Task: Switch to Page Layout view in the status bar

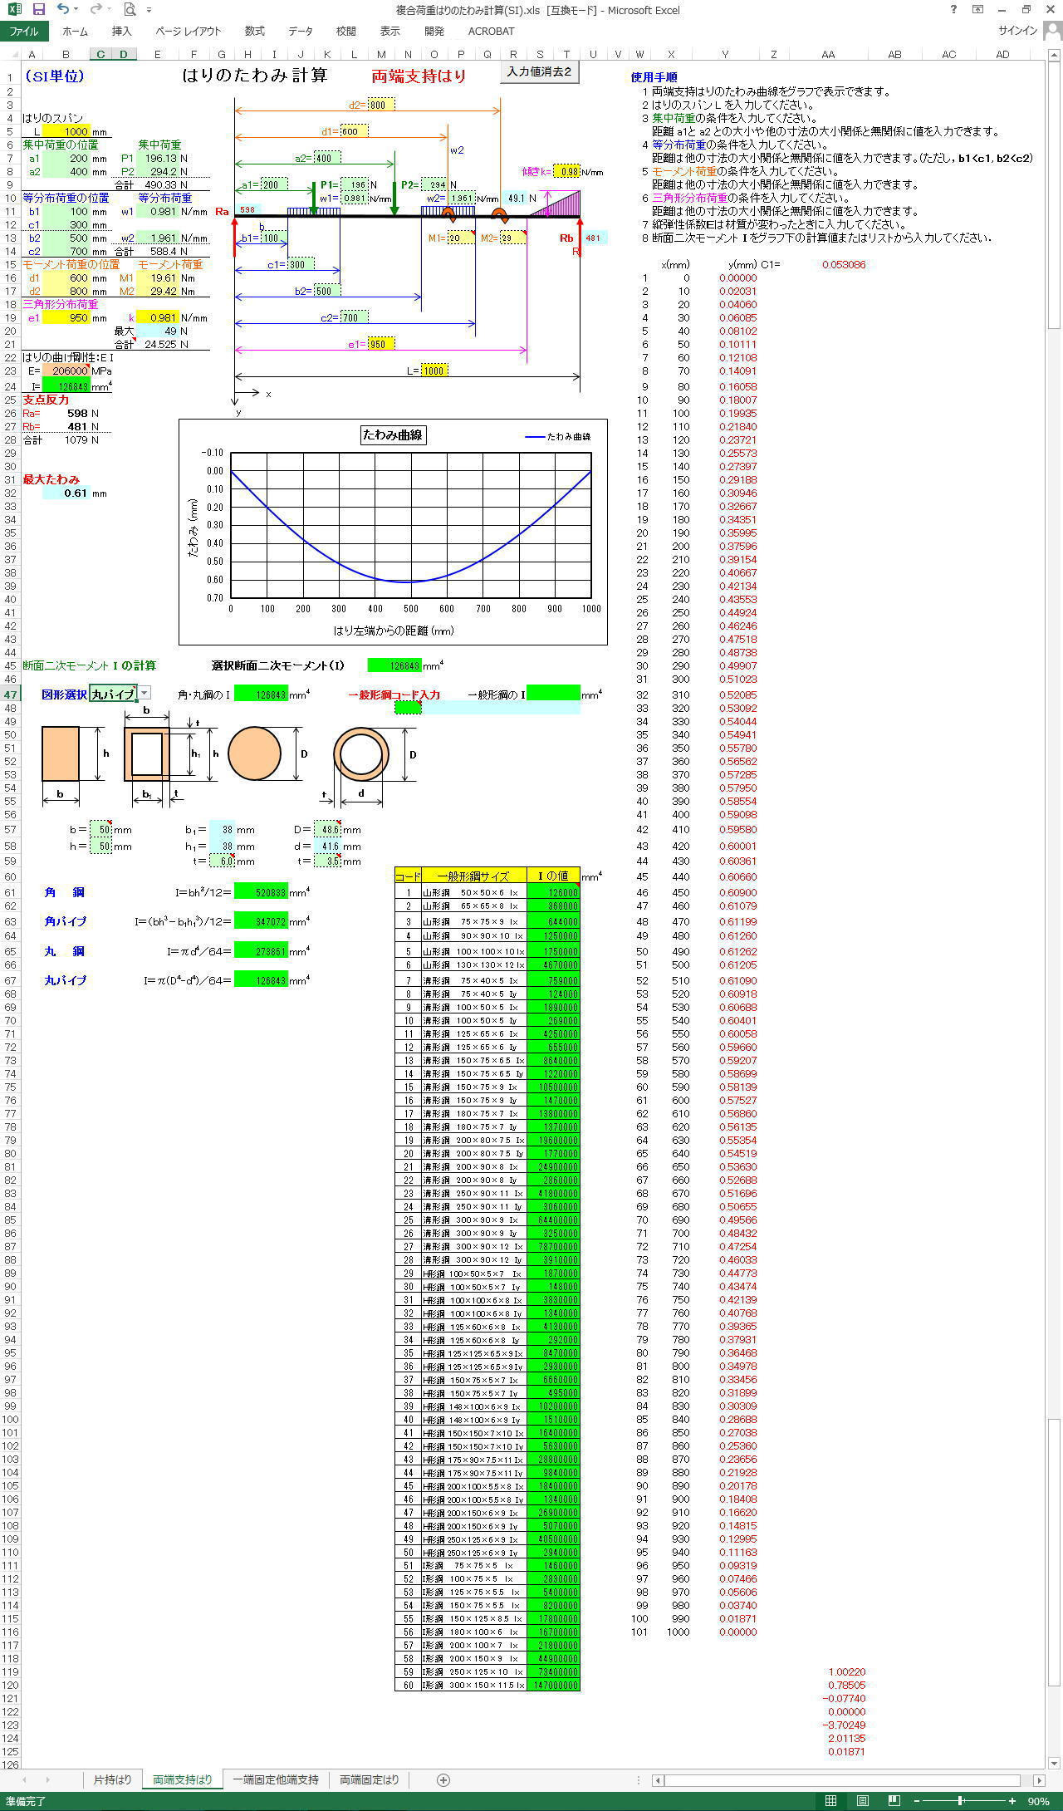Action: tap(862, 1801)
